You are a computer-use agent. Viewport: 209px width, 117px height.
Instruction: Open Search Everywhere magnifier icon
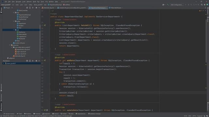[x=202, y=5]
